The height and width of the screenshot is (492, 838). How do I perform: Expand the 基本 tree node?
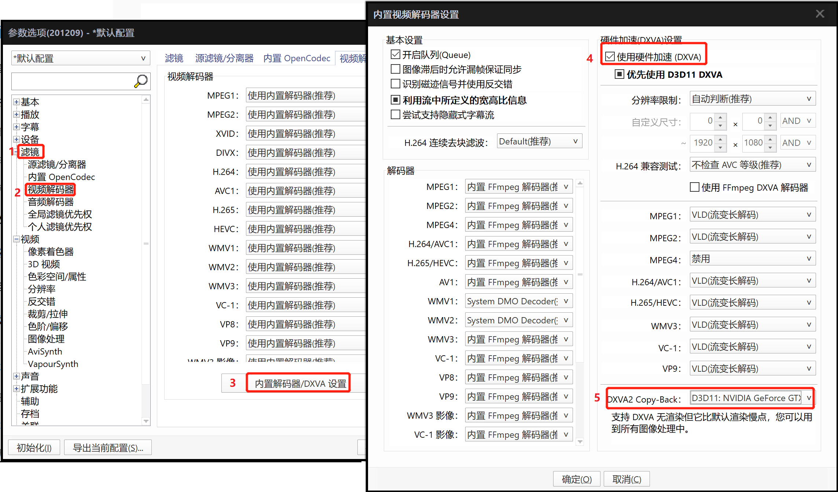click(16, 102)
